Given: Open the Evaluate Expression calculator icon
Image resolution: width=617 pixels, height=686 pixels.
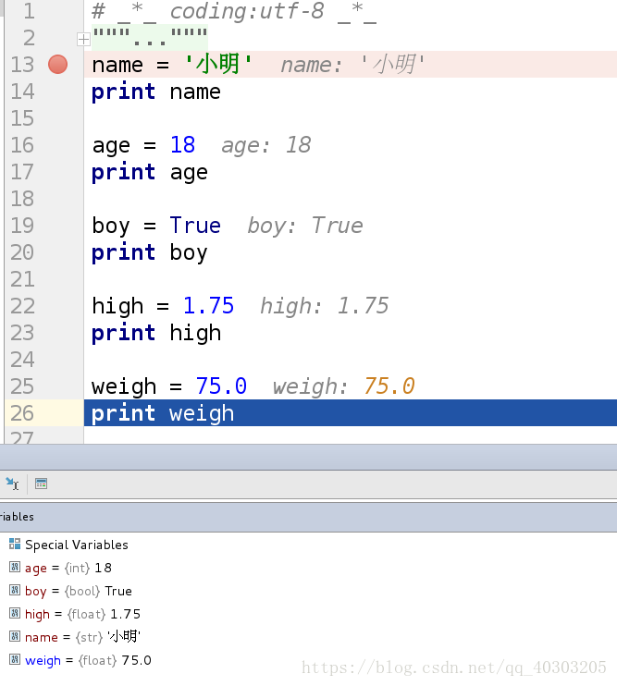Looking at the screenshot, I should coord(42,484).
